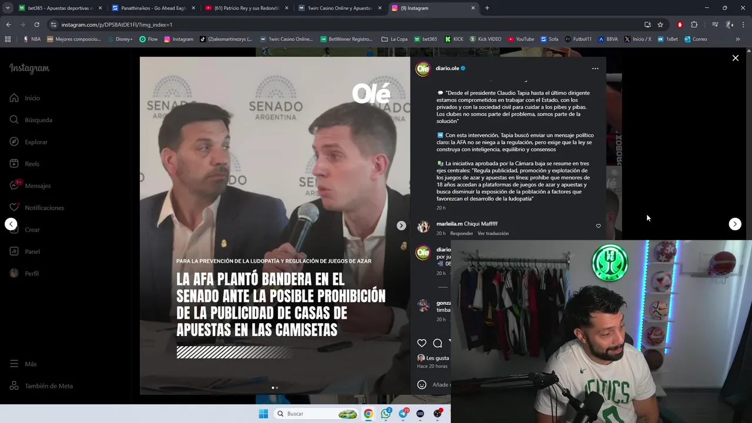
Task: Click the Buscar taskbar search box
Action: point(317,414)
